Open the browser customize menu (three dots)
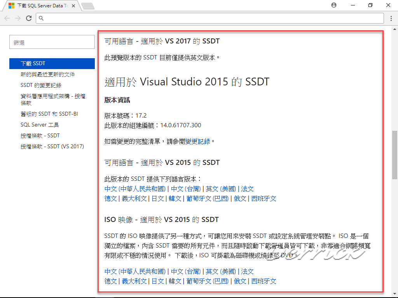This screenshot has width=398, height=298. coord(390,18)
